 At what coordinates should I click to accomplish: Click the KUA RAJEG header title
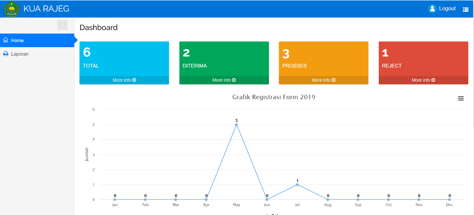click(x=46, y=9)
